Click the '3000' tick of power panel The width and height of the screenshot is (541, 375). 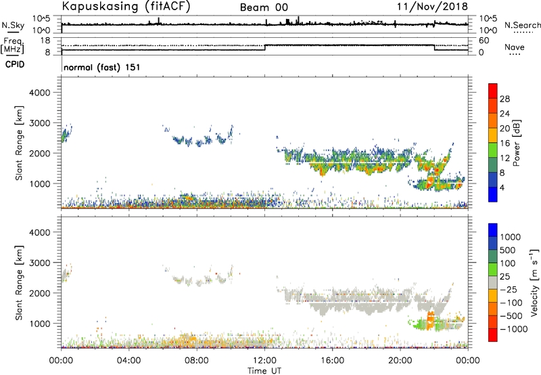pyautogui.click(x=40, y=123)
